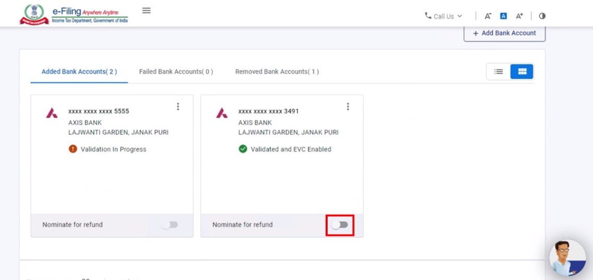Decrease font size with A- icon
This screenshot has width=593, height=280.
pos(488,16)
